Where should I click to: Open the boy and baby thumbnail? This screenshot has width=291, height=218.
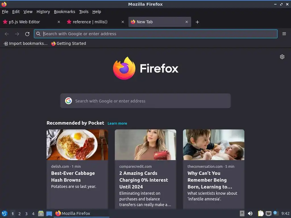pyautogui.click(x=214, y=145)
